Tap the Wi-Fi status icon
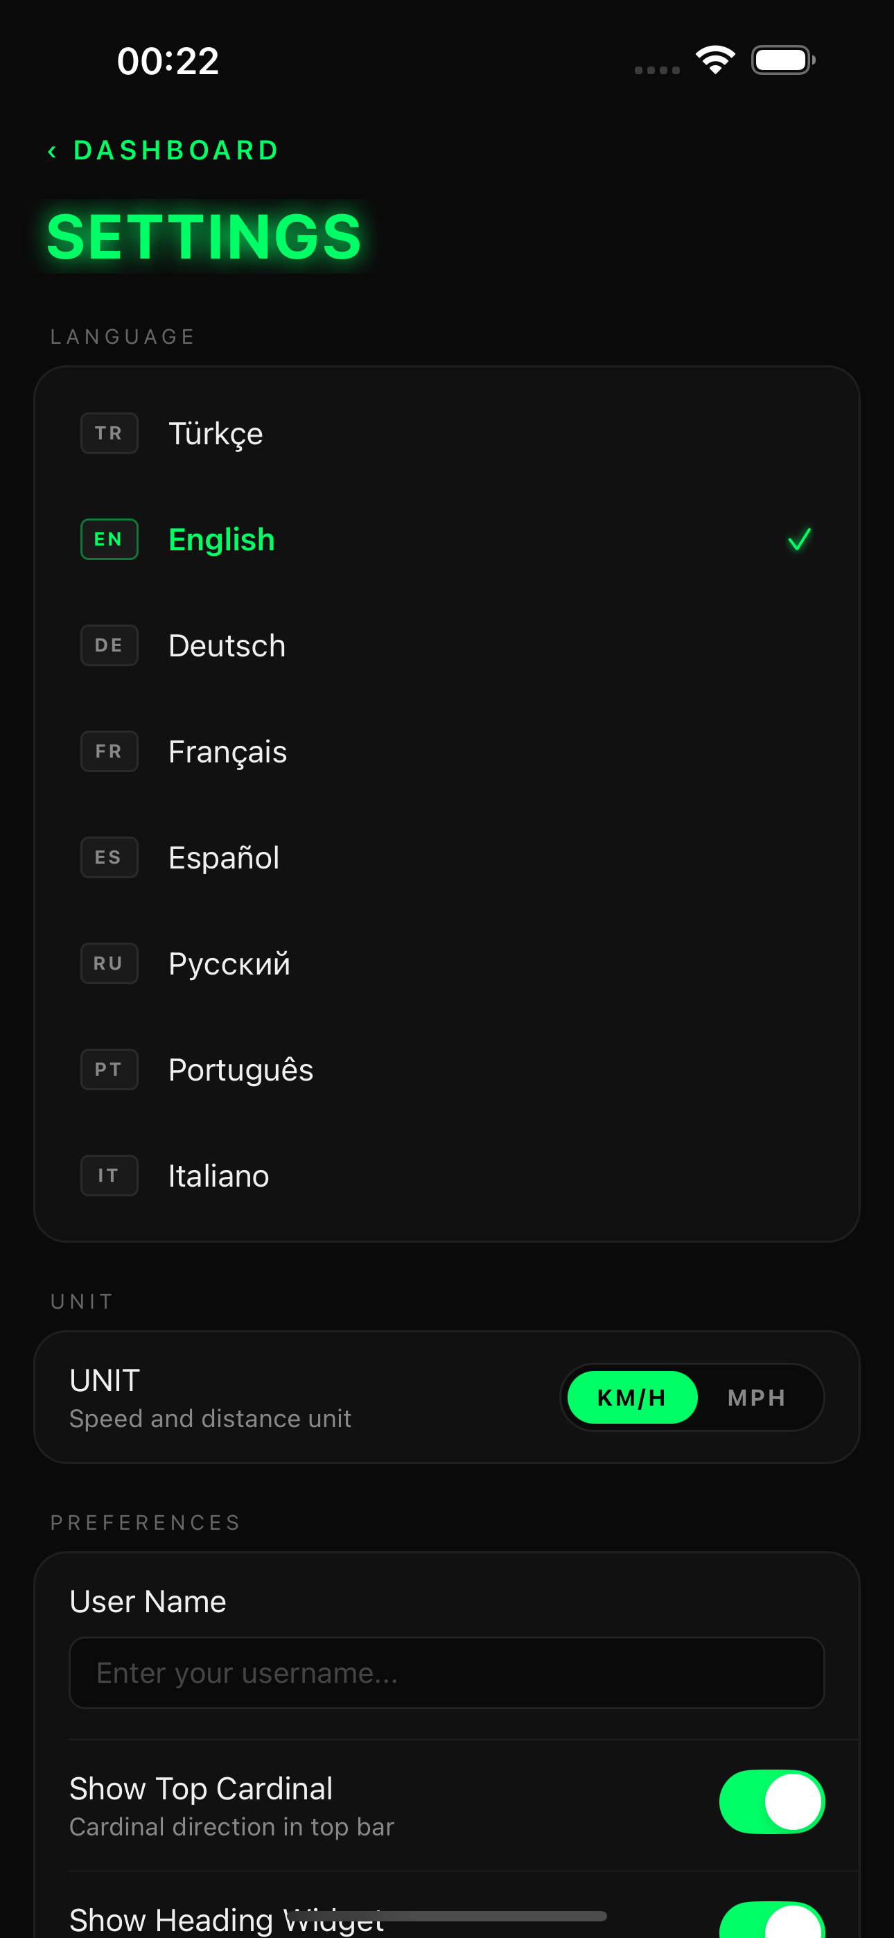 tap(715, 60)
